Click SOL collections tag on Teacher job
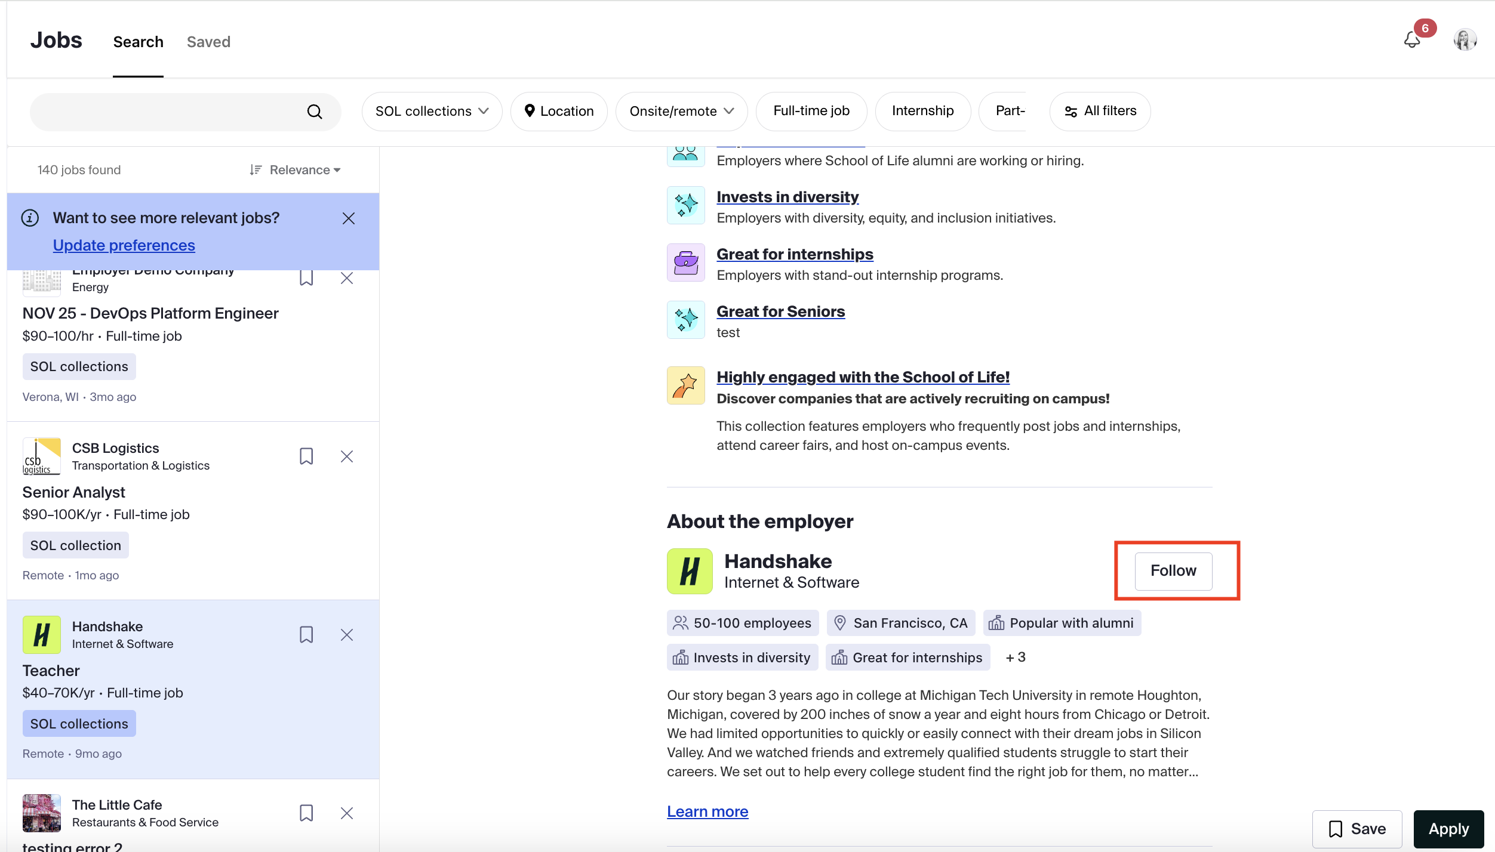Image resolution: width=1495 pixels, height=852 pixels. click(x=79, y=724)
